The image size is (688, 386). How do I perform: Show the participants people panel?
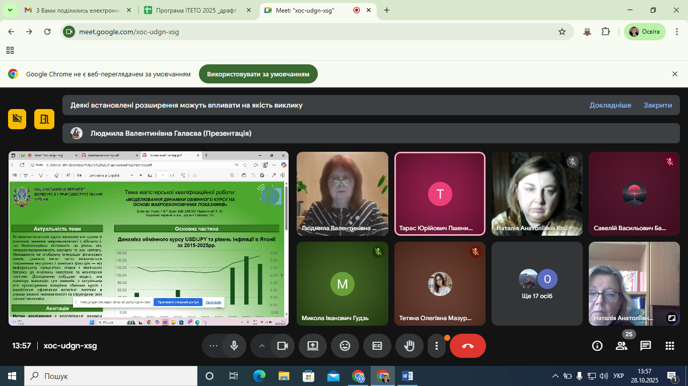click(622, 346)
